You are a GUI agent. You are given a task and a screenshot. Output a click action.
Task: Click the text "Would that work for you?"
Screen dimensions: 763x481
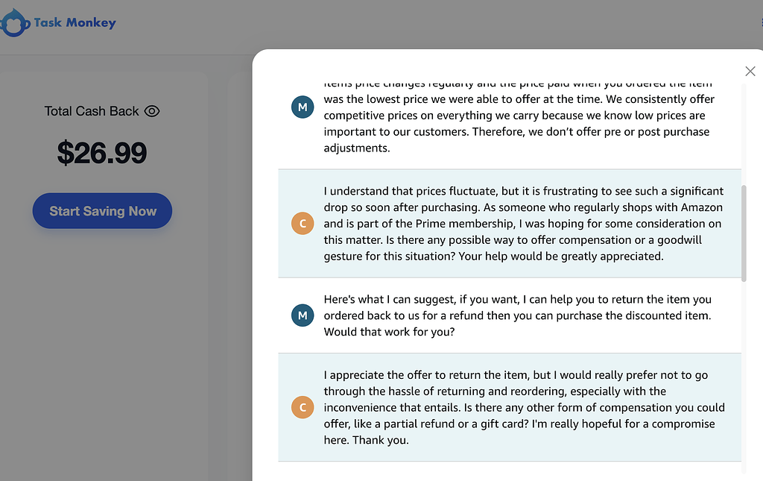pyautogui.click(x=389, y=332)
